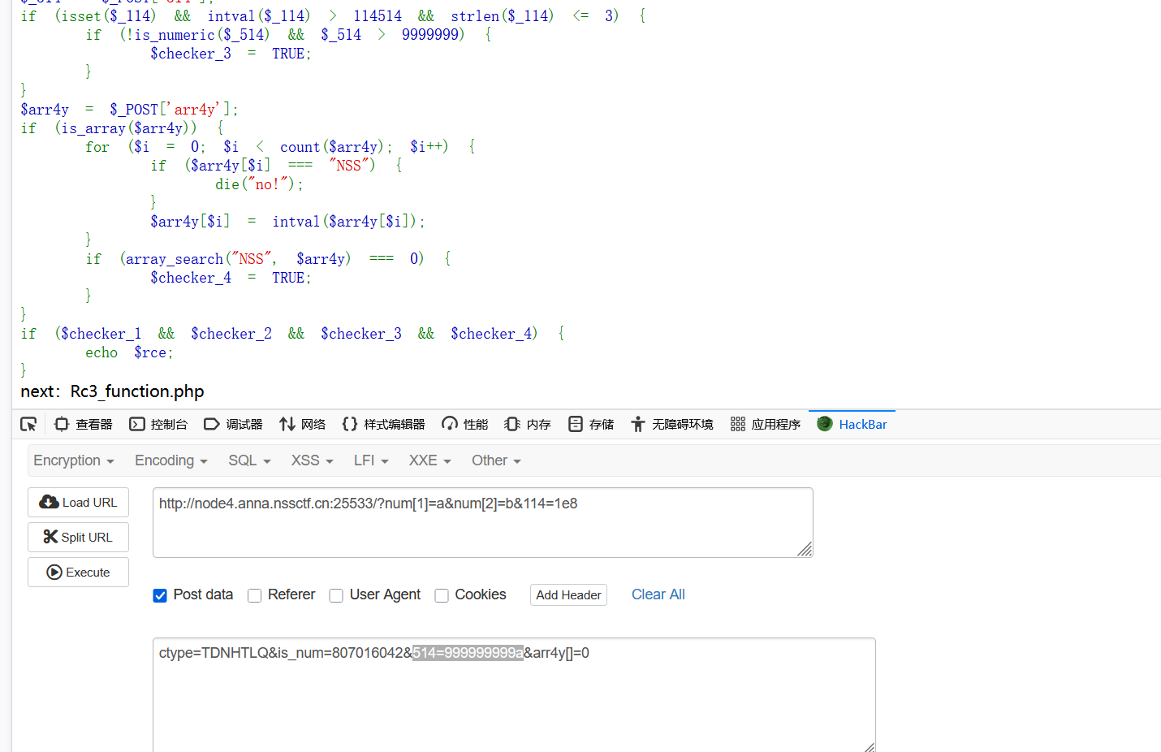The width and height of the screenshot is (1161, 752).
Task: Expand the SQL dropdown menu
Action: click(x=248, y=460)
